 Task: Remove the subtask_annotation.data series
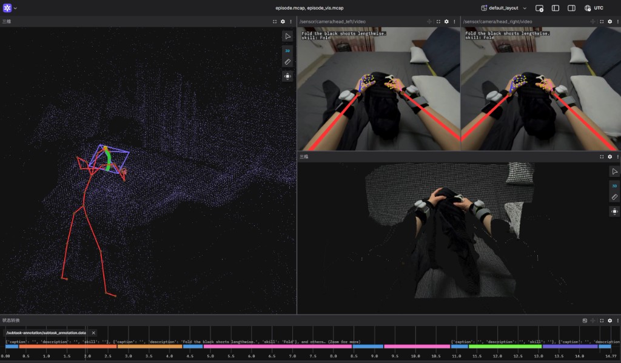[x=93, y=333]
